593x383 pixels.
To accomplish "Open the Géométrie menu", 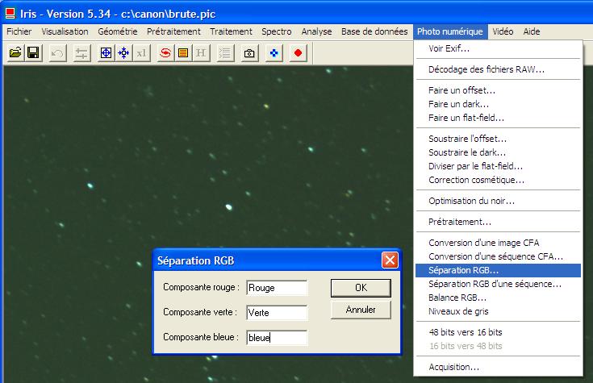I will pos(118,31).
